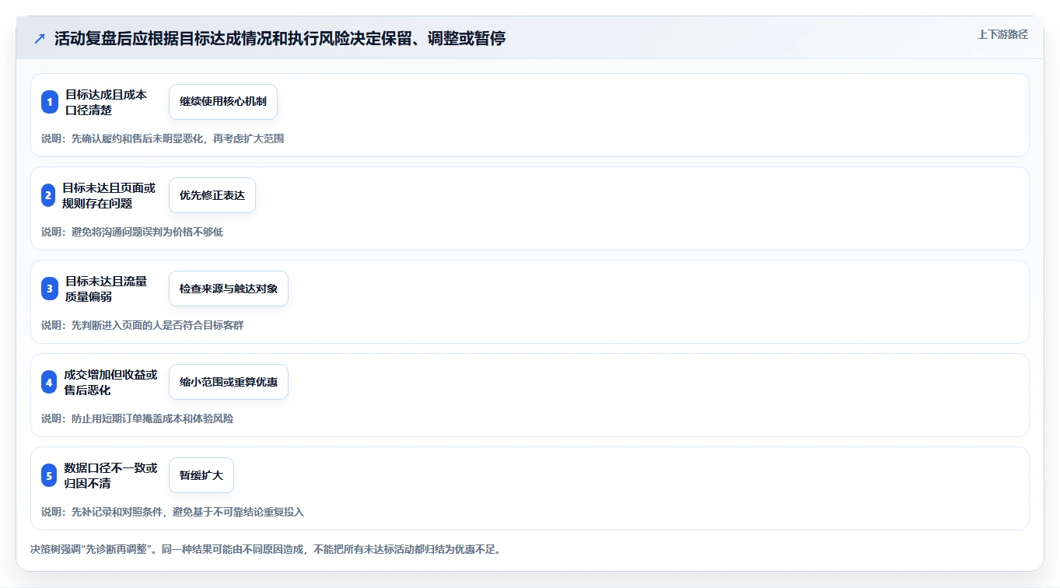Viewport: 1060px width, 588px height.
Task: Click the 上下游路径 label in header
Action: [1002, 34]
